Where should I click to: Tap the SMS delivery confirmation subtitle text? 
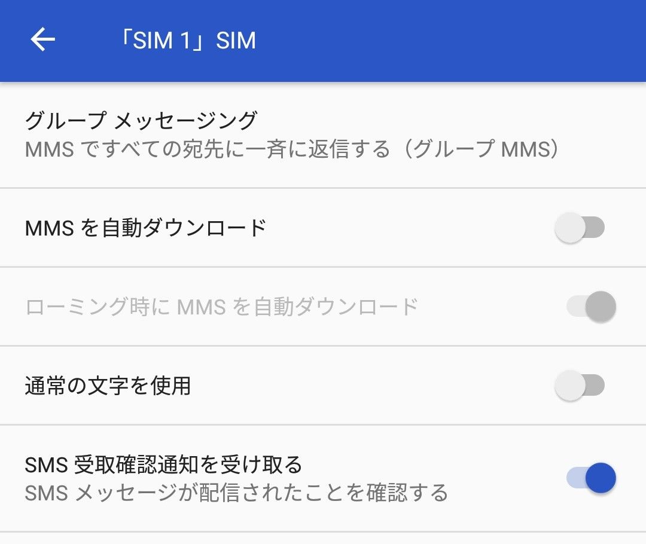click(235, 492)
